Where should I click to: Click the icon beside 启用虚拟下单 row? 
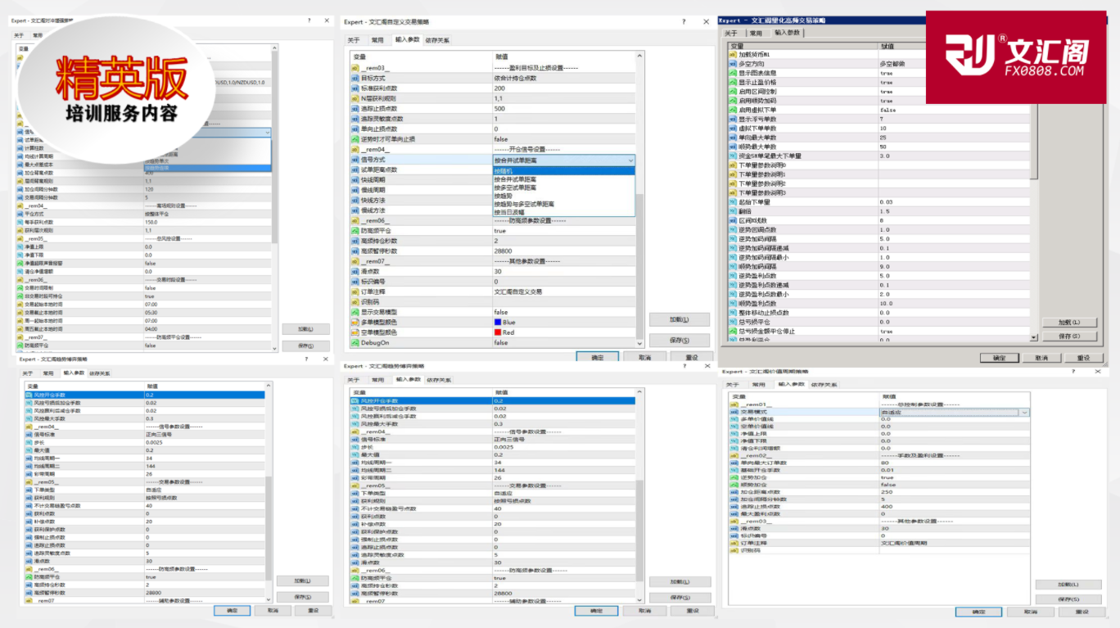point(733,110)
